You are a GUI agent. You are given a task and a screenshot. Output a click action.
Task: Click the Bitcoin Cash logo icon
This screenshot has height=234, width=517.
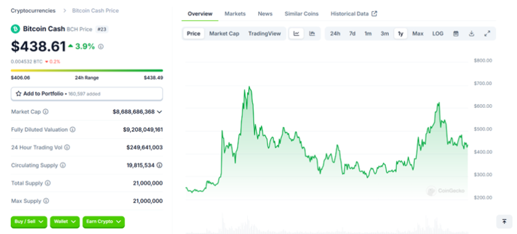click(15, 29)
